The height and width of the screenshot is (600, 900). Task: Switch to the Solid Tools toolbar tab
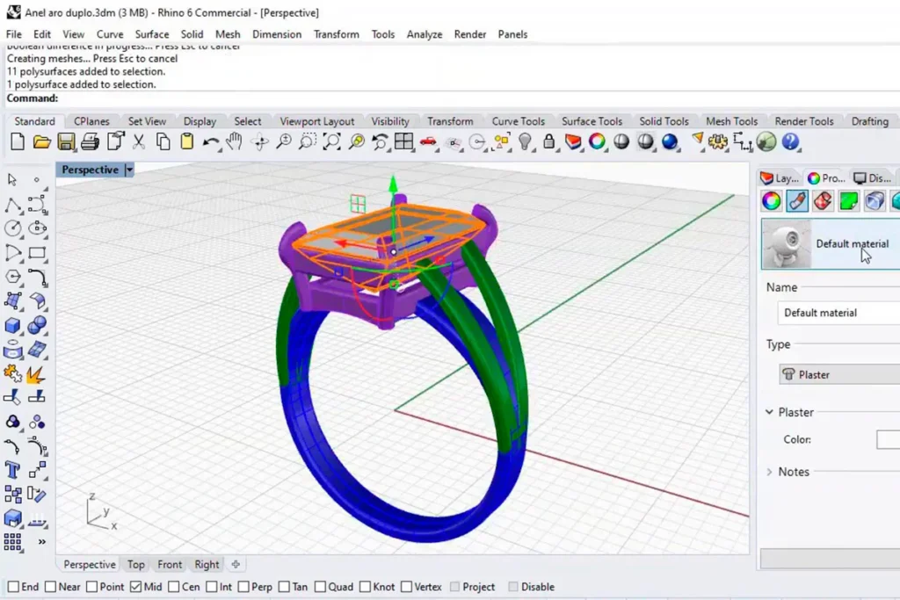[664, 121]
